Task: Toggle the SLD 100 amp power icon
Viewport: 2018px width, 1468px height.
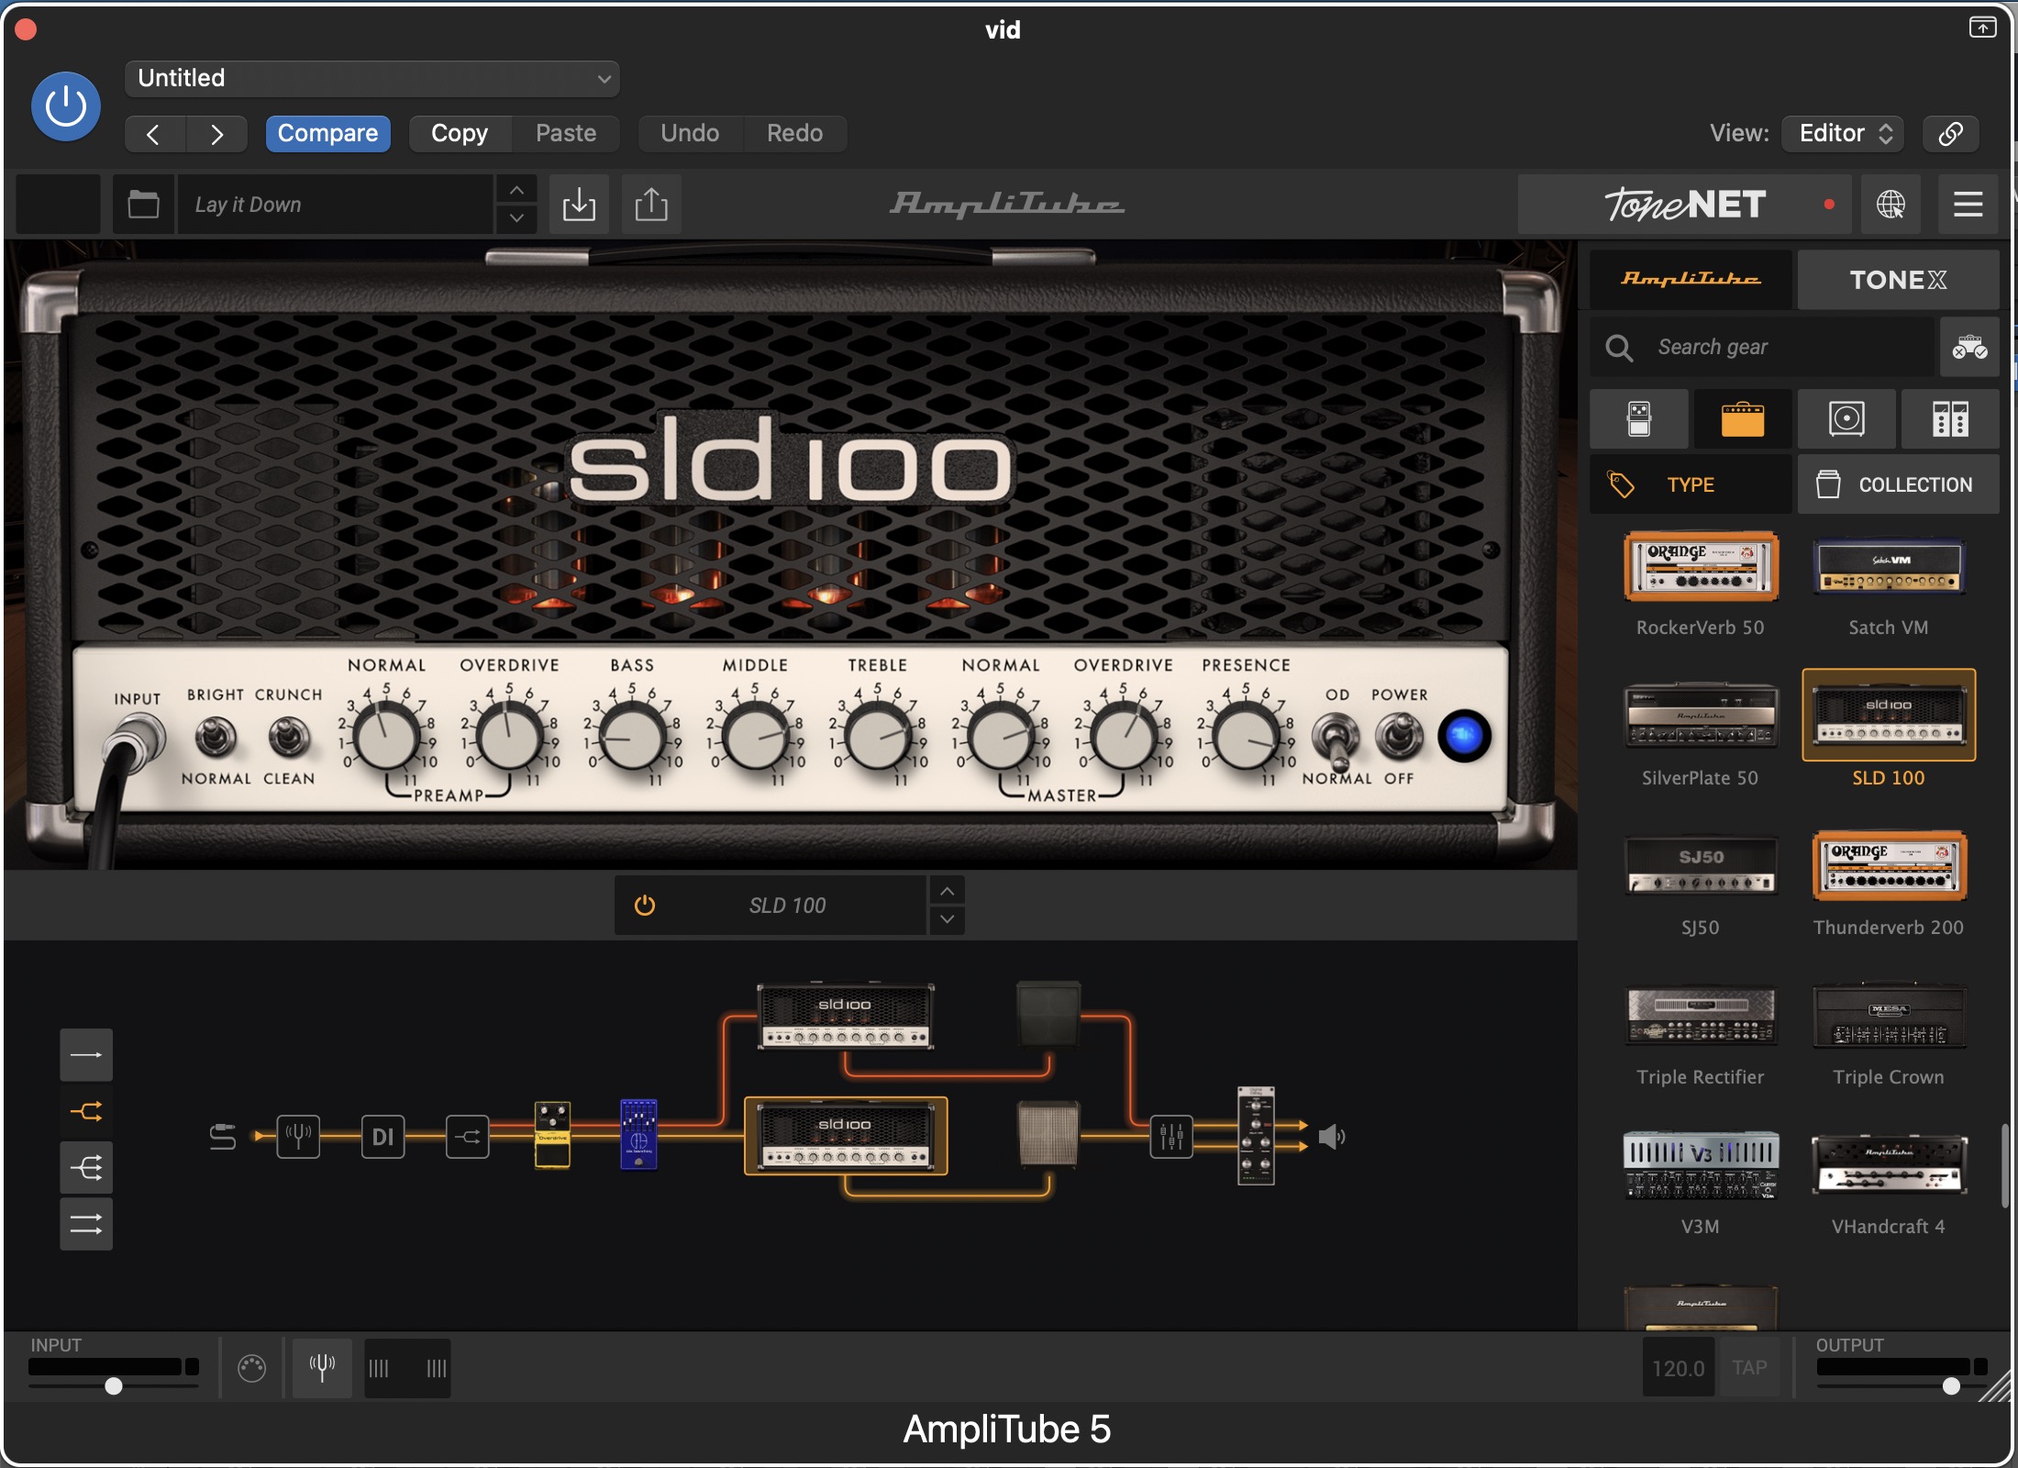Action: coord(645,906)
